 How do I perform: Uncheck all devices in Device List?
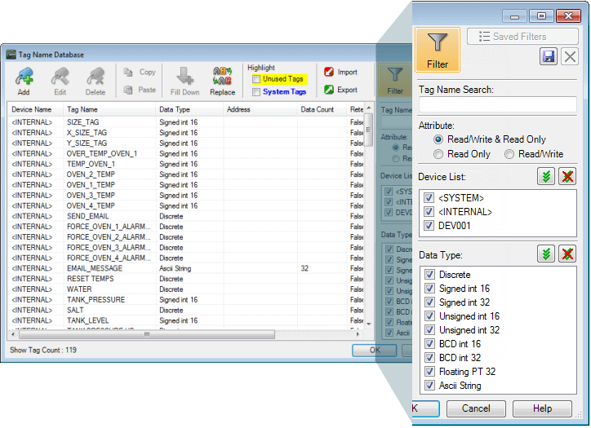pos(567,176)
